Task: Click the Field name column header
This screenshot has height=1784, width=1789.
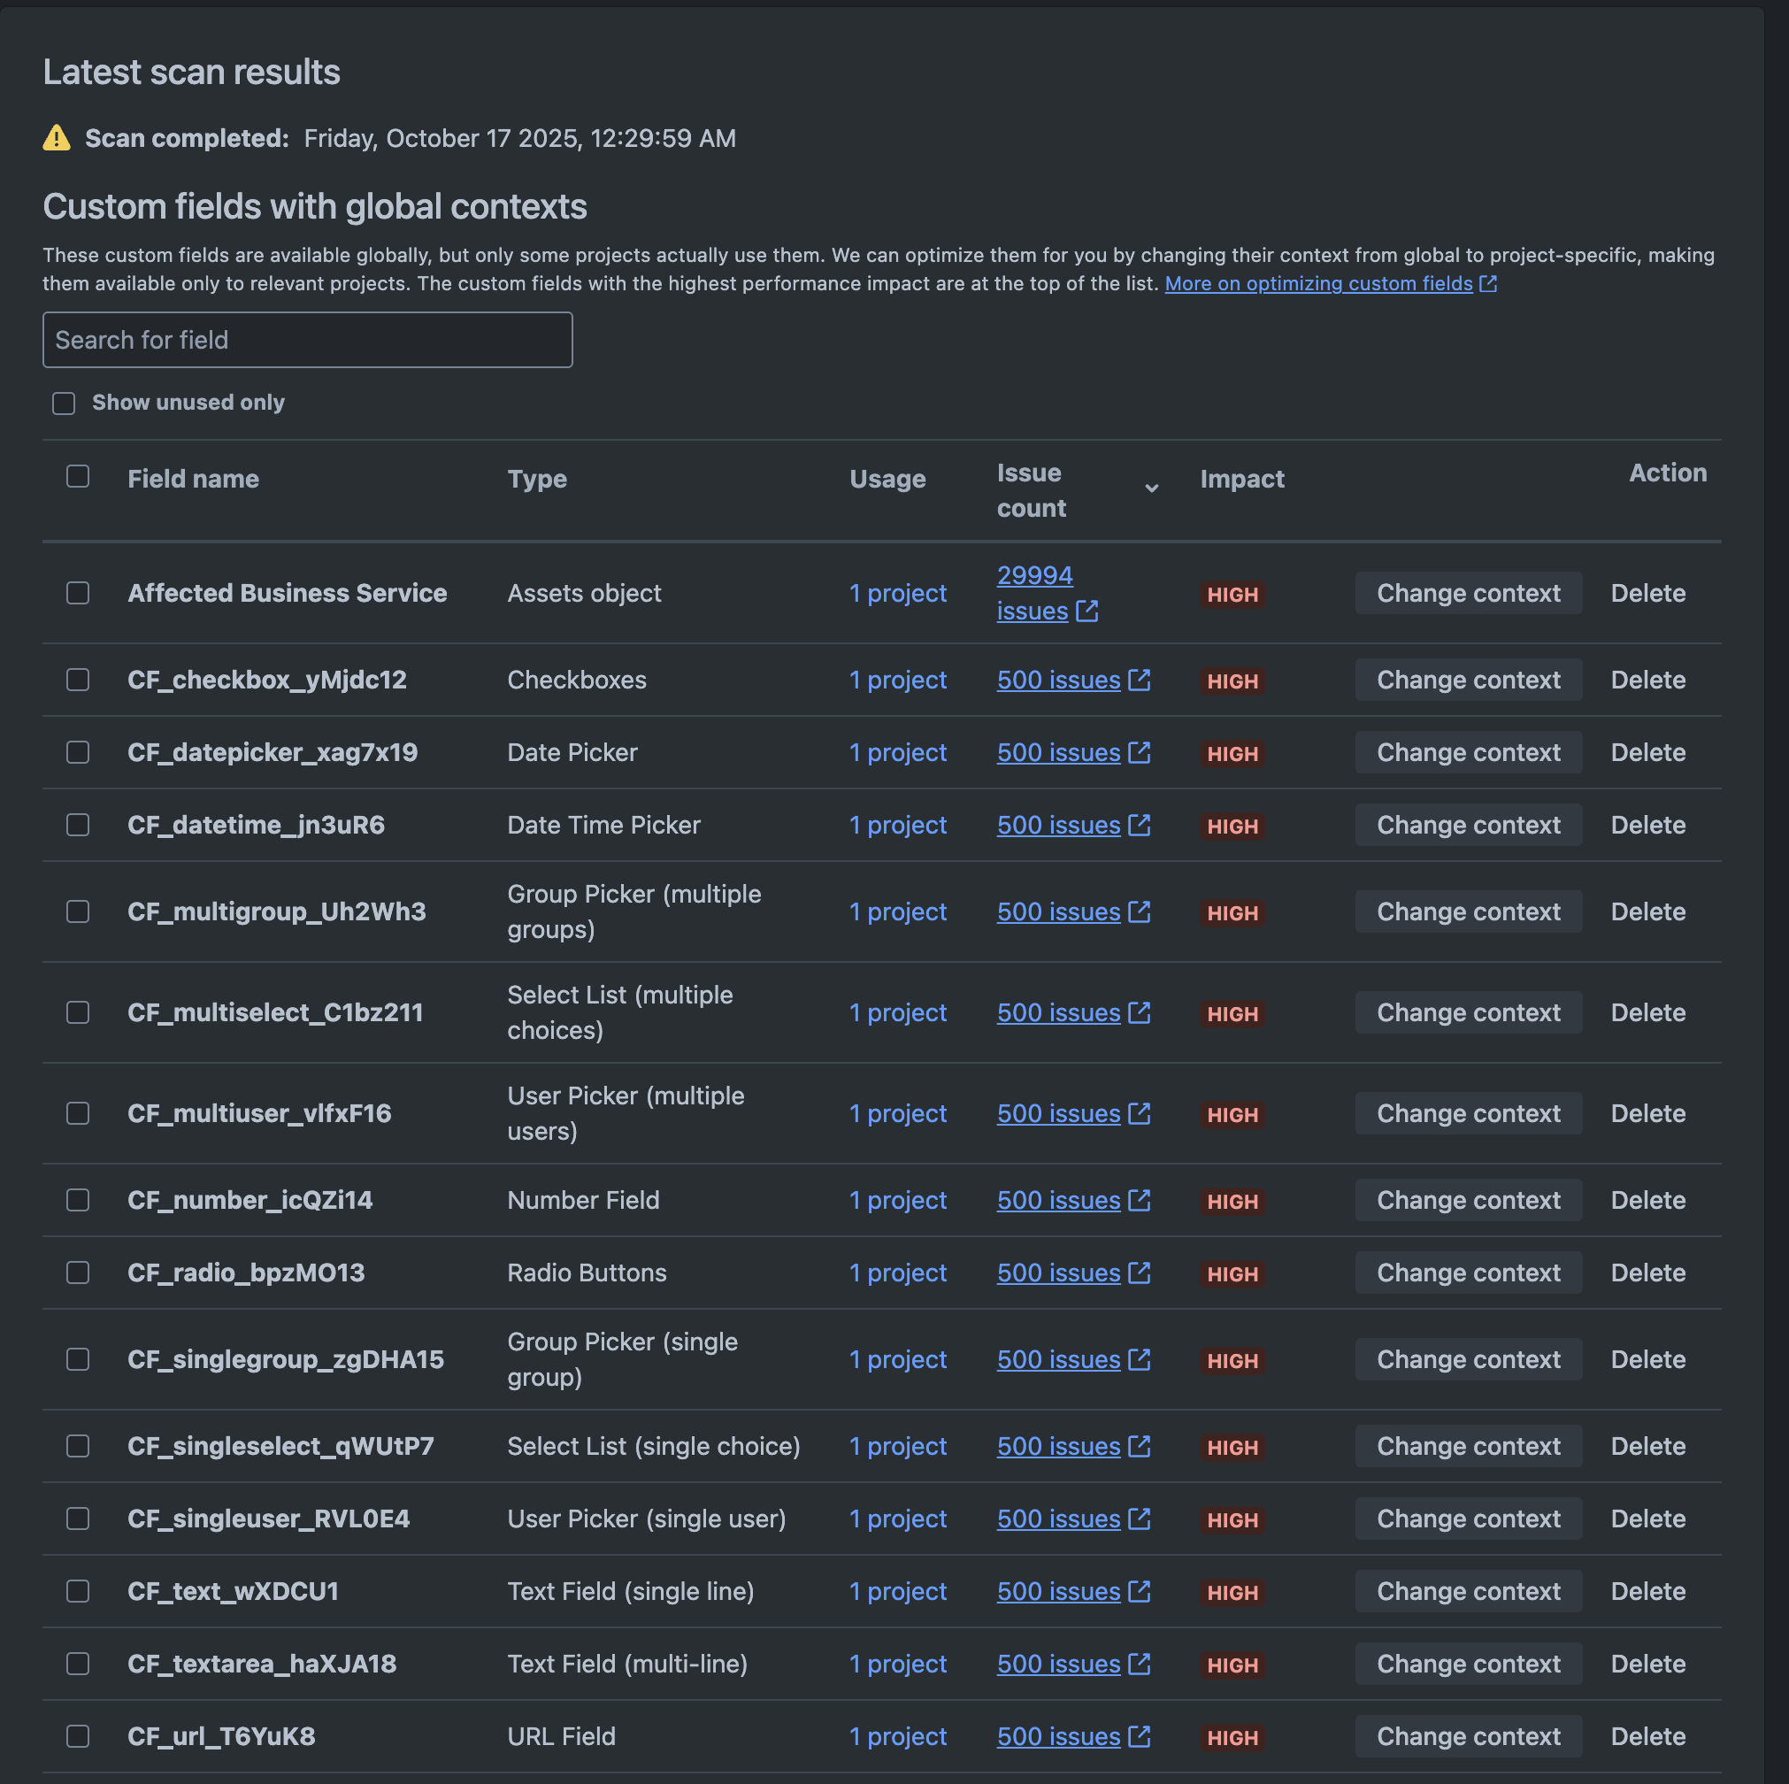Action: (193, 479)
